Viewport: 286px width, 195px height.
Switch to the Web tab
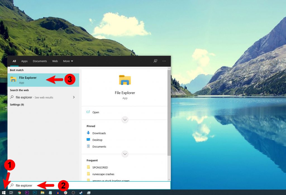(55, 61)
